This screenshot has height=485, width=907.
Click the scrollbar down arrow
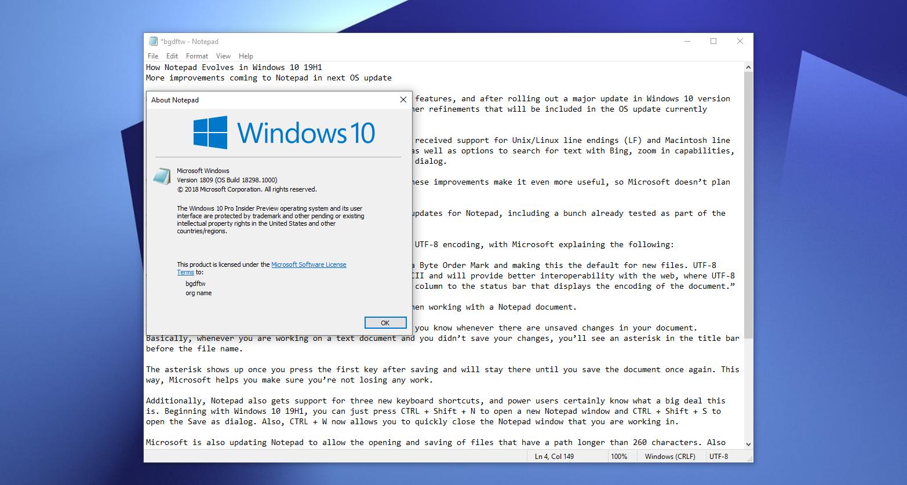click(748, 444)
